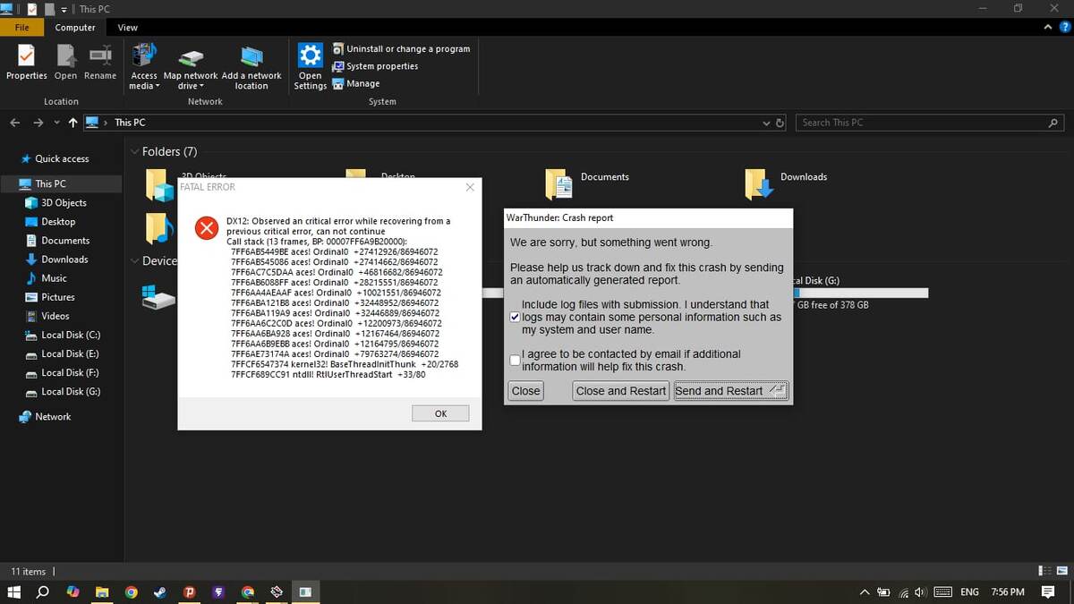Open the Windows Start menu
This screenshot has width=1074, height=604.
(x=14, y=591)
